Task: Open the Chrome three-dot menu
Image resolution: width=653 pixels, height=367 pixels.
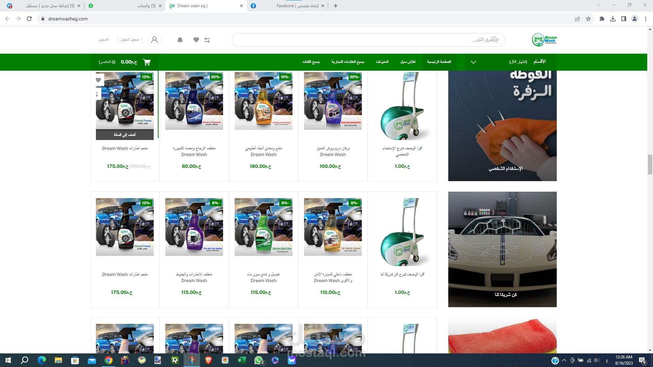Action: click(646, 19)
